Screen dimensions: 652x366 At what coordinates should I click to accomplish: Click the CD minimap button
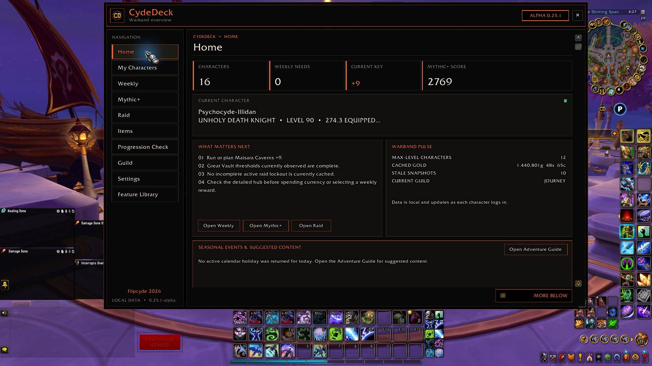(602, 109)
